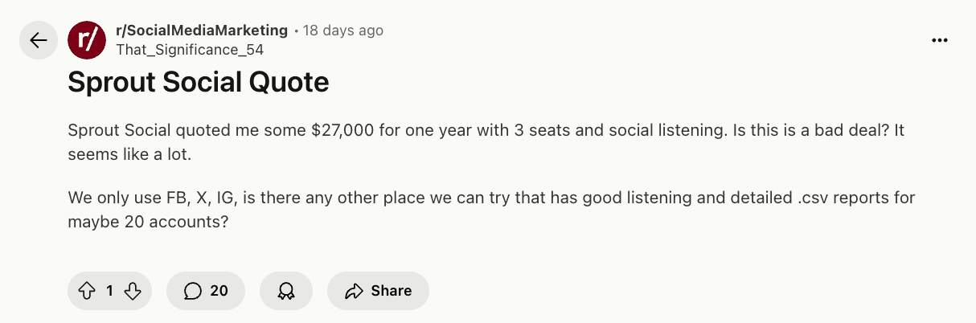Click the "18 days ago" timestamp
The image size is (976, 323).
point(343,31)
